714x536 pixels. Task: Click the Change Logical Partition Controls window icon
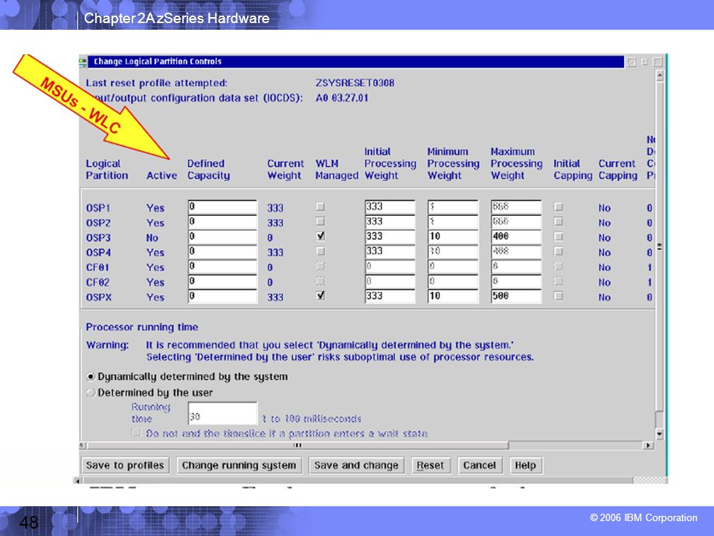click(83, 61)
